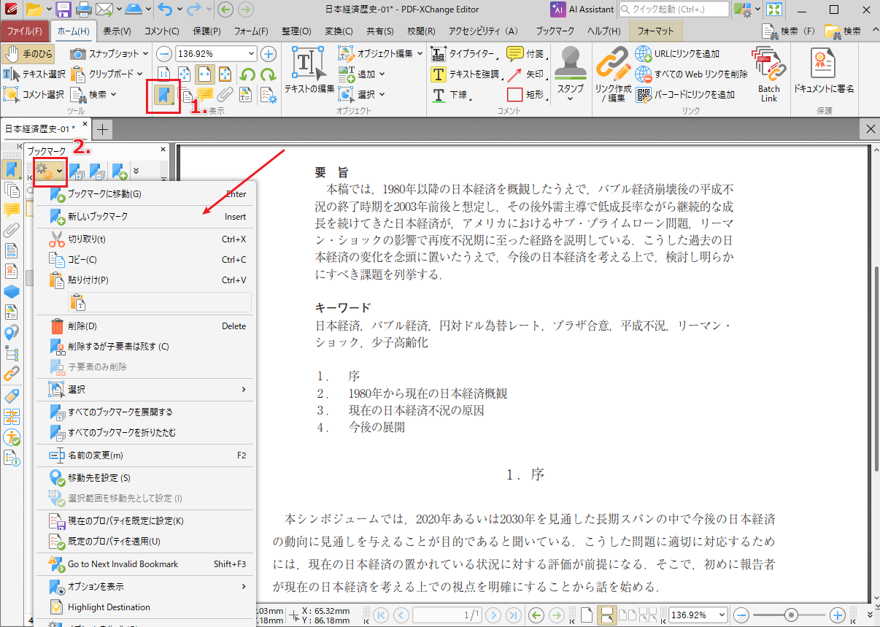Click the Print icon in title bar

(x=84, y=9)
